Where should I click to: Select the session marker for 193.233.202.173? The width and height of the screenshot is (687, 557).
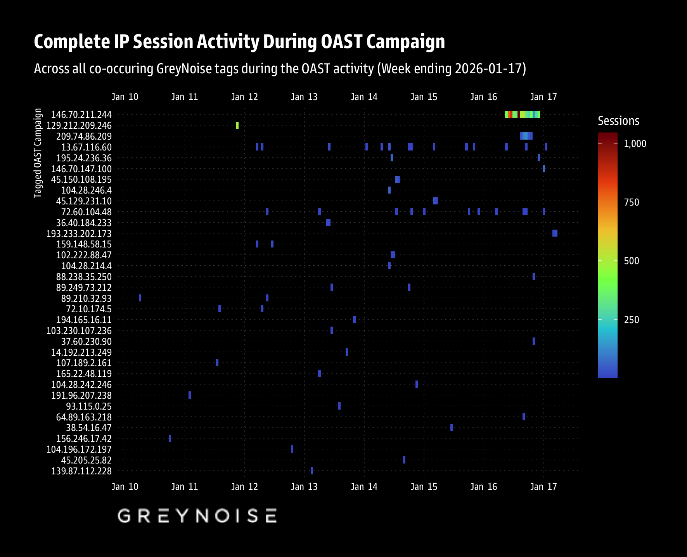click(x=555, y=233)
